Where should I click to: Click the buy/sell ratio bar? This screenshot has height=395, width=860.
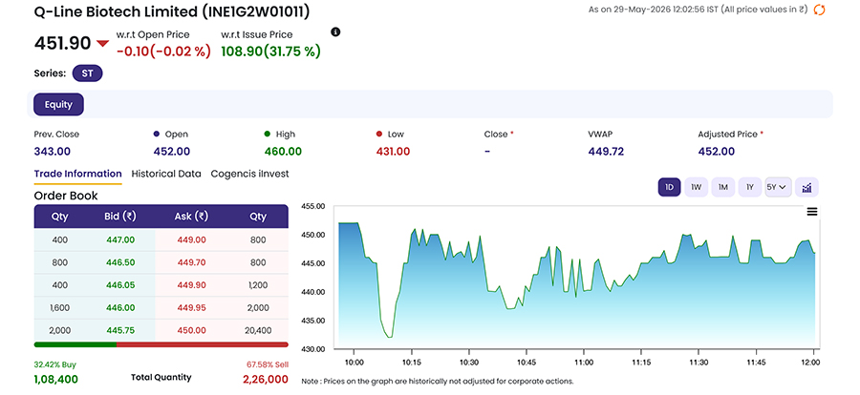[x=161, y=344]
